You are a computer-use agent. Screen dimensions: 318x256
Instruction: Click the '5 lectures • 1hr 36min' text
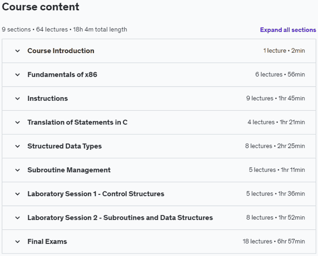276,194
